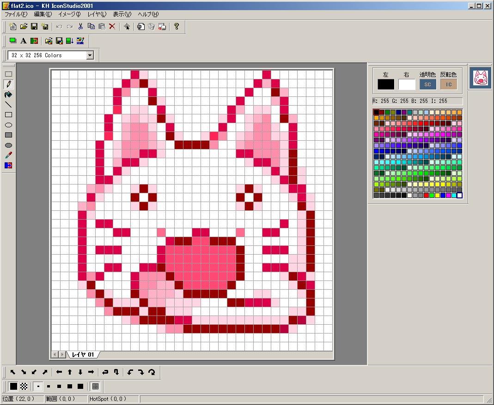Viewport: 494px width, 405px height.
Task: Save the icon with the floppy disk button
Action: tap(34, 26)
